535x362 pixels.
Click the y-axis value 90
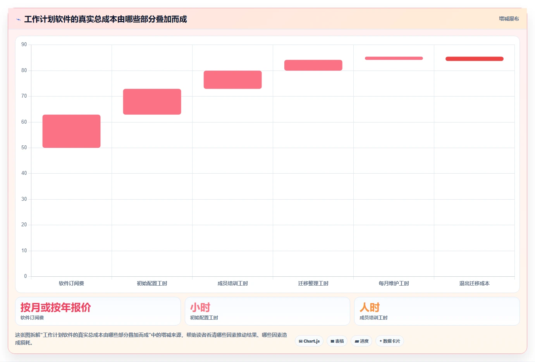click(x=24, y=45)
